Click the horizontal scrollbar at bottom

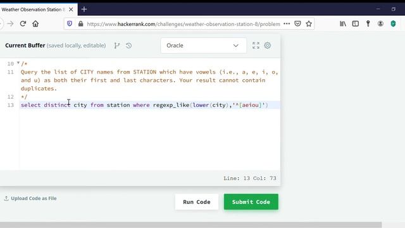click(x=190, y=225)
